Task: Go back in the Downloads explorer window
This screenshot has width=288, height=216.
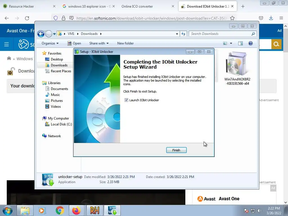Action: pyautogui.click(x=41, y=34)
